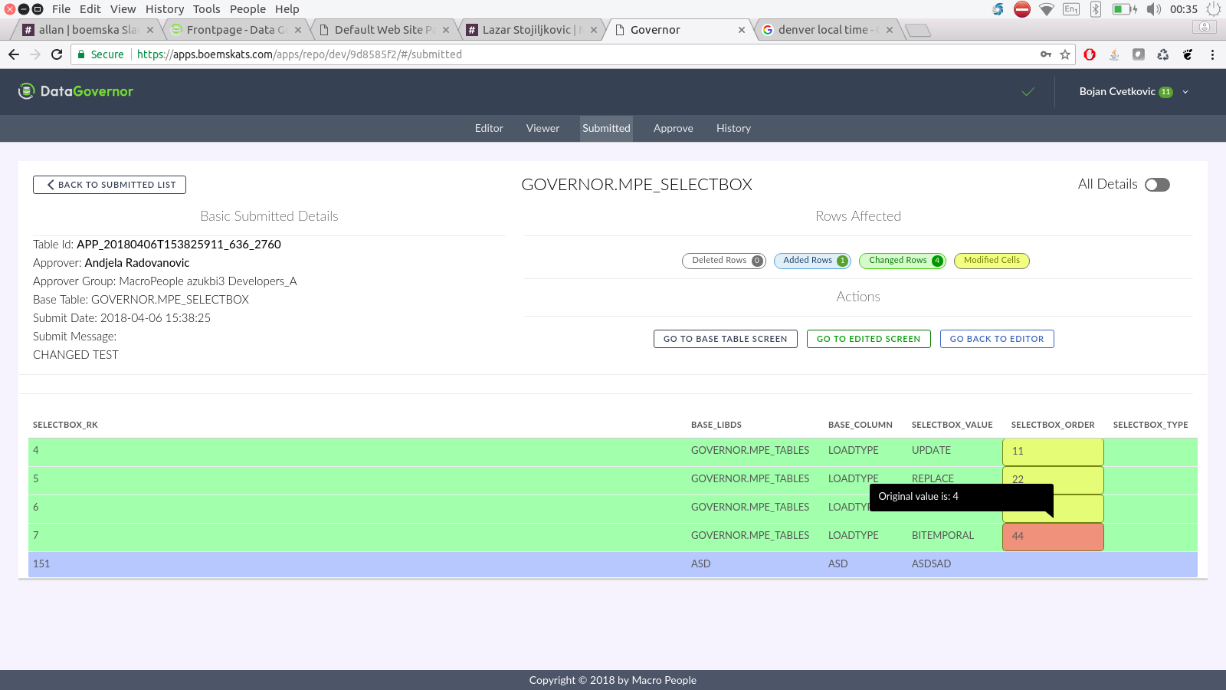Toggle the All Details switch
This screenshot has width=1226, height=690.
1157,185
